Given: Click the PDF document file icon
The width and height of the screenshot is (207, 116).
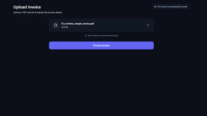Looking at the screenshot, I should click(x=56, y=25).
